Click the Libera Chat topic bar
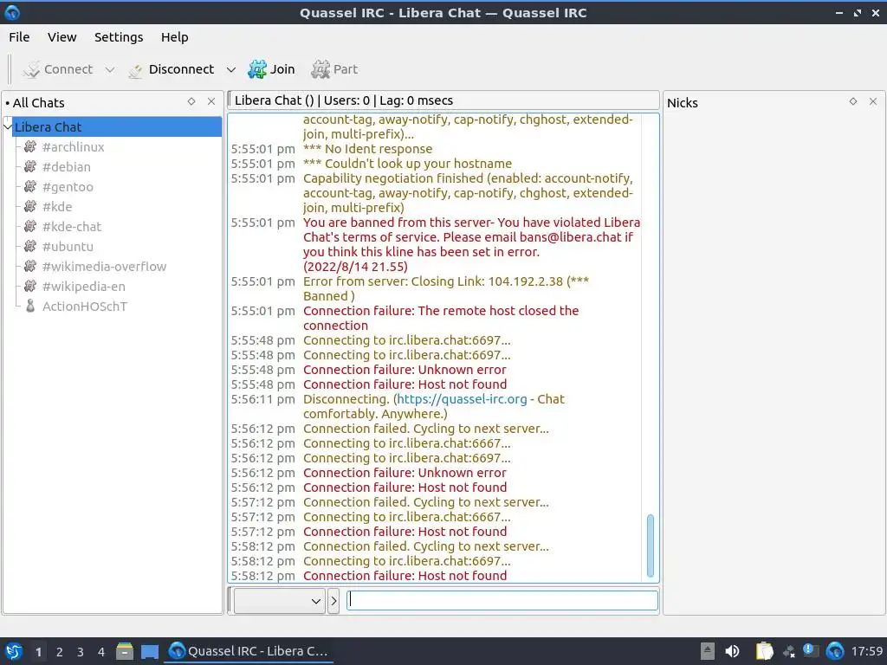Viewport: 887px width, 665px height. pyautogui.click(x=443, y=100)
